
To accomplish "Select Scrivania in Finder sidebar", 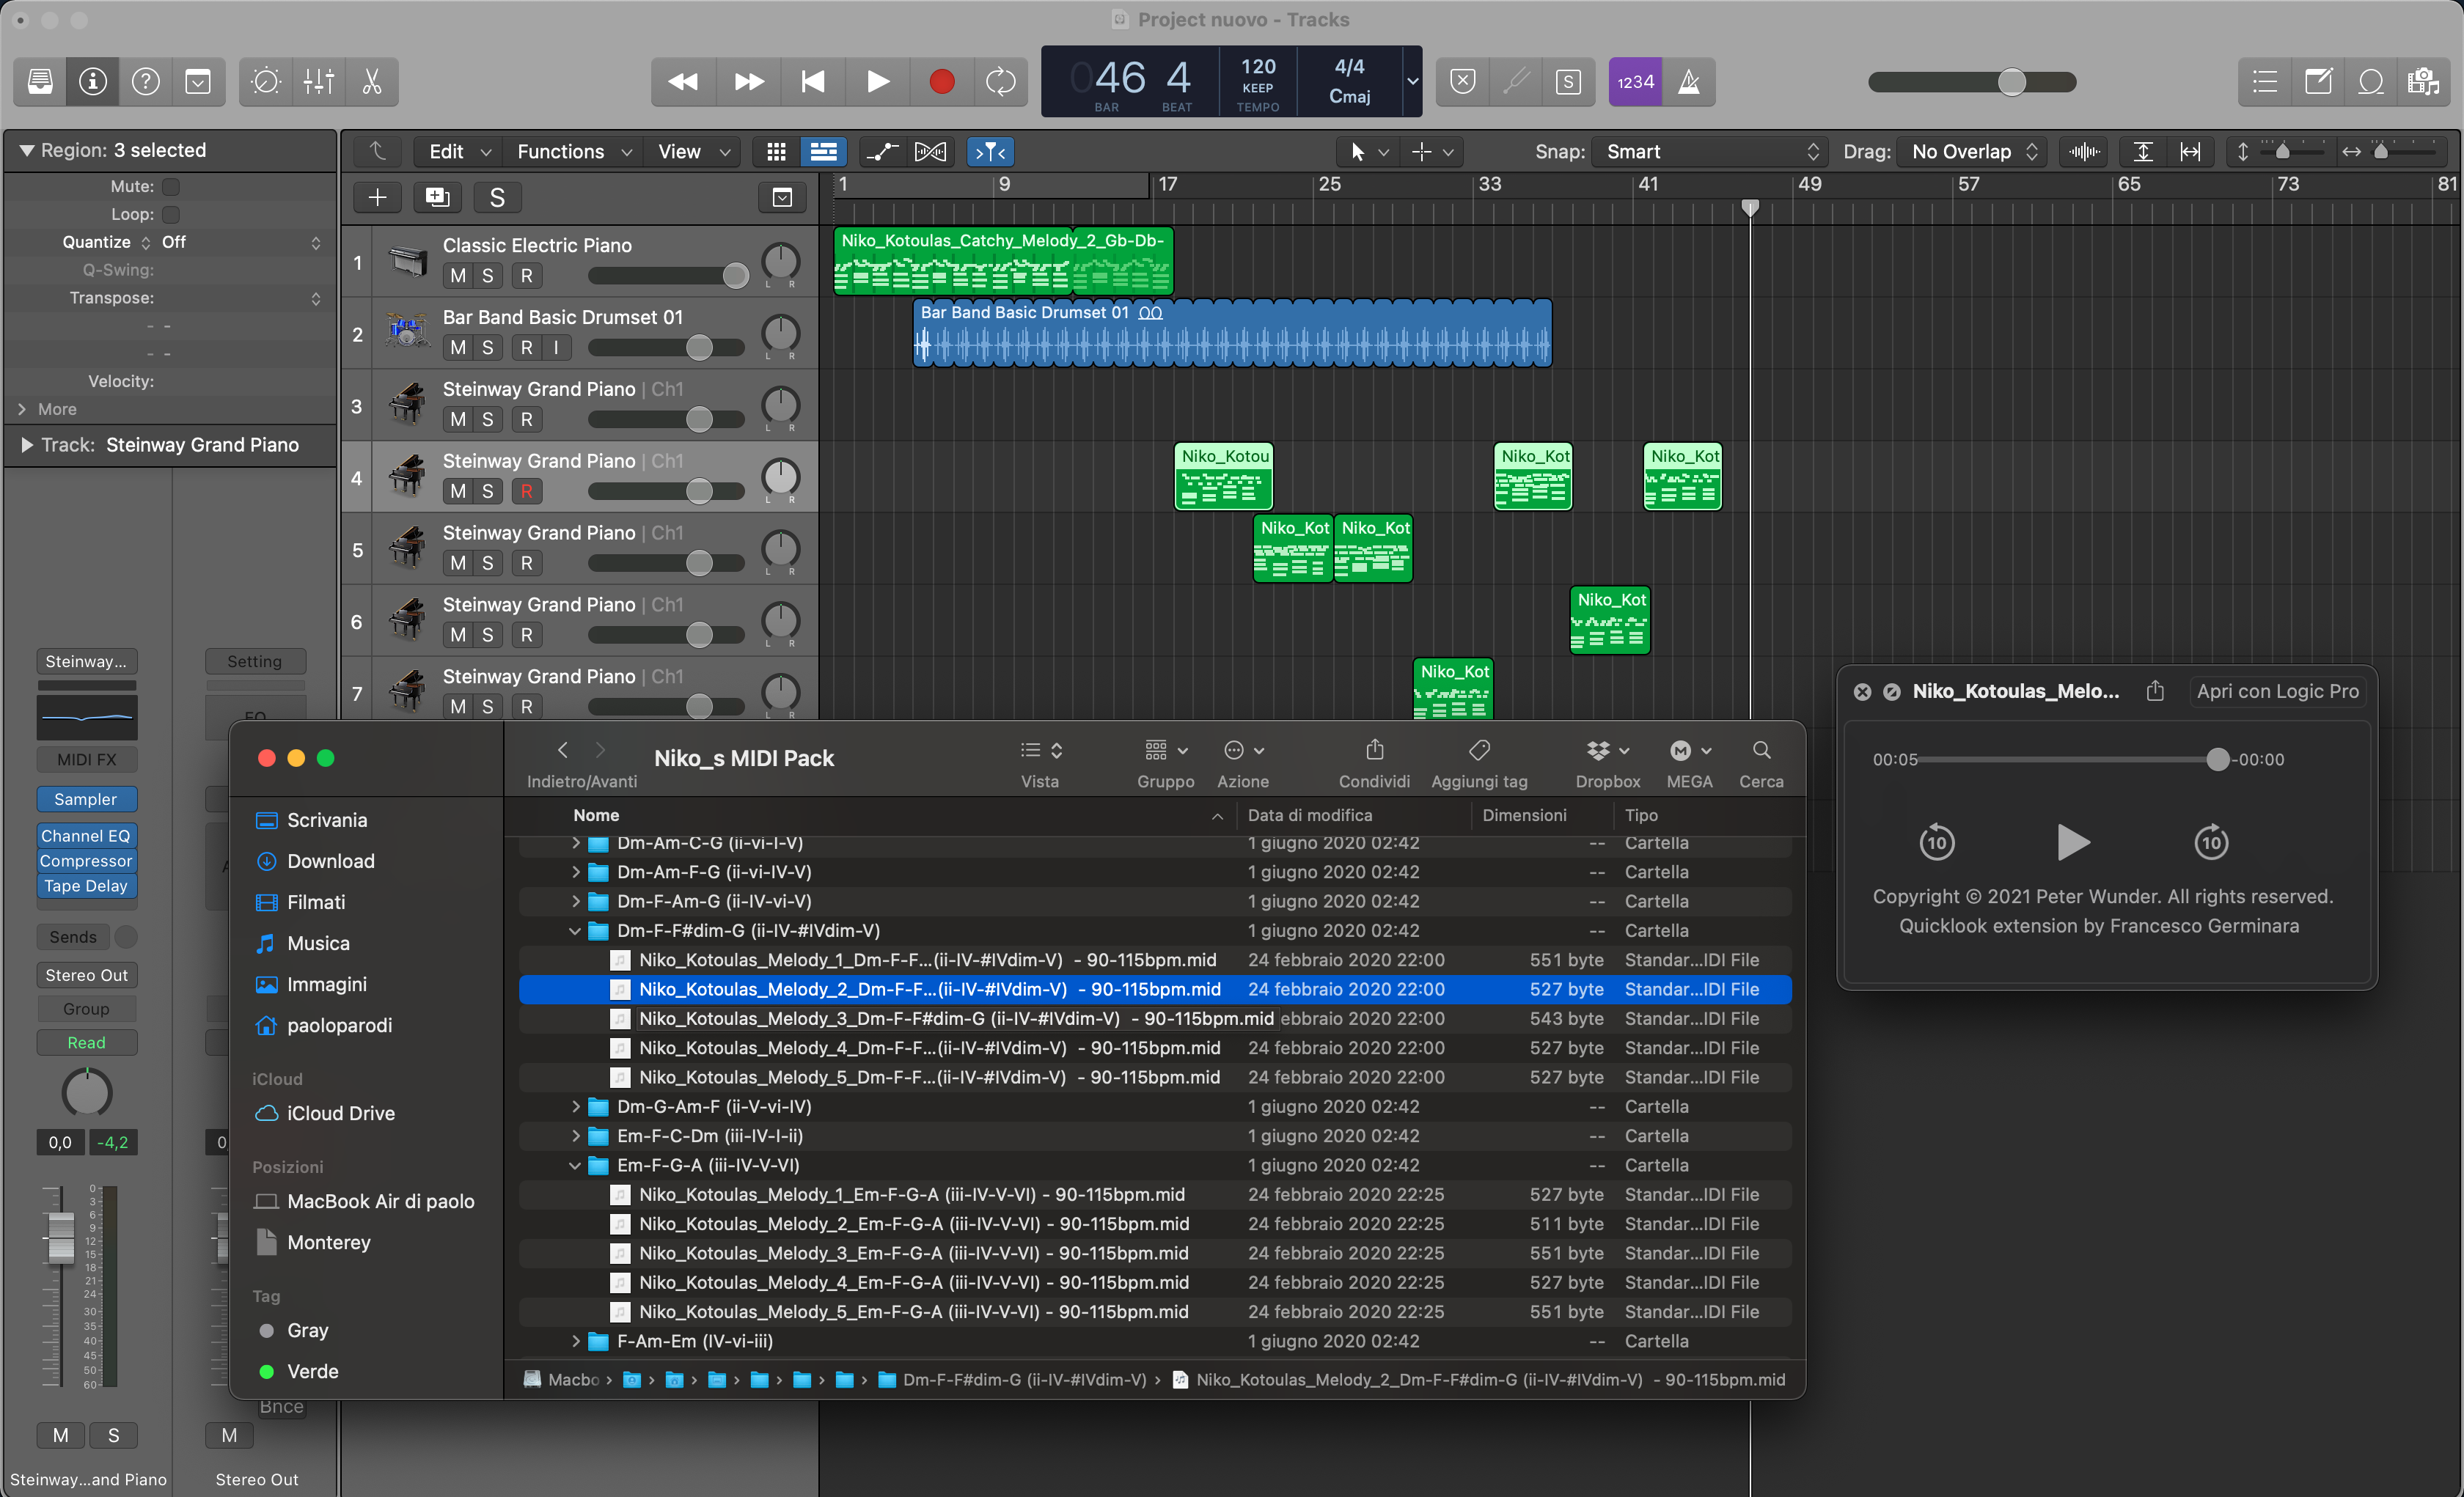I will point(327,821).
